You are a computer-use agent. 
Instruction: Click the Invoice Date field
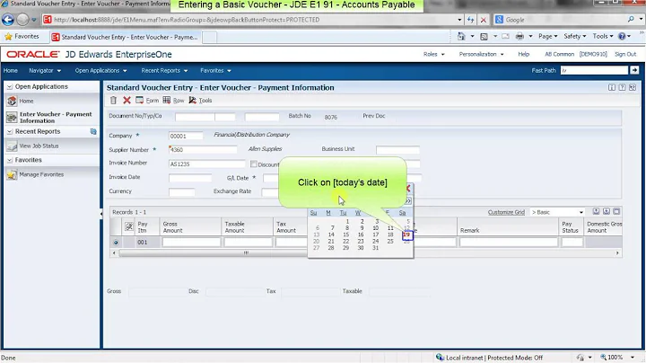tap(190, 178)
